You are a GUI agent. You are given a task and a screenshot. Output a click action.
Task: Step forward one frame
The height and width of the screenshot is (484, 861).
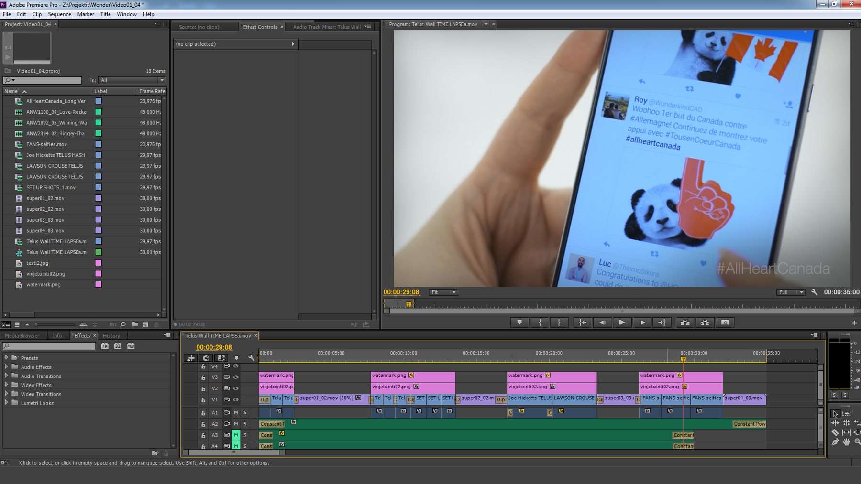[x=642, y=323]
